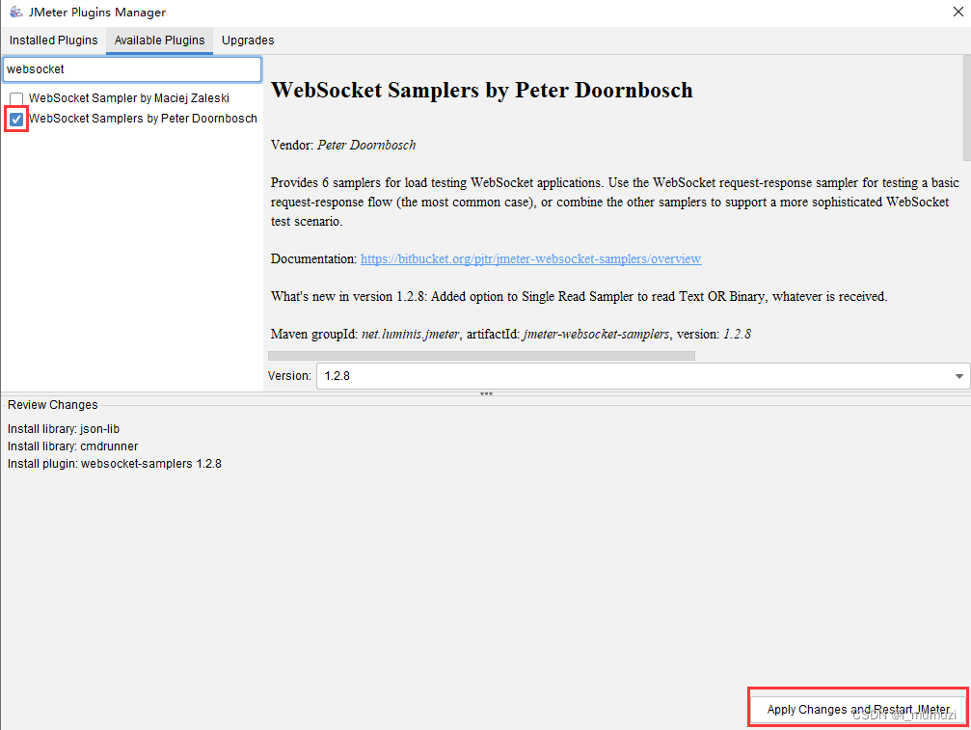This screenshot has width=971, height=730.
Task: Select the 'WebSocket Sampler by Maciej Zaleski' list entry
Action: pos(129,97)
